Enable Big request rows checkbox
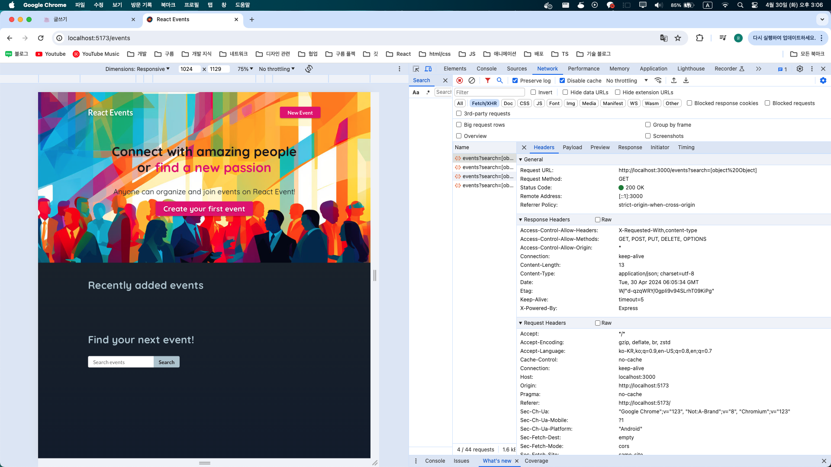The width and height of the screenshot is (831, 467). 459,125
